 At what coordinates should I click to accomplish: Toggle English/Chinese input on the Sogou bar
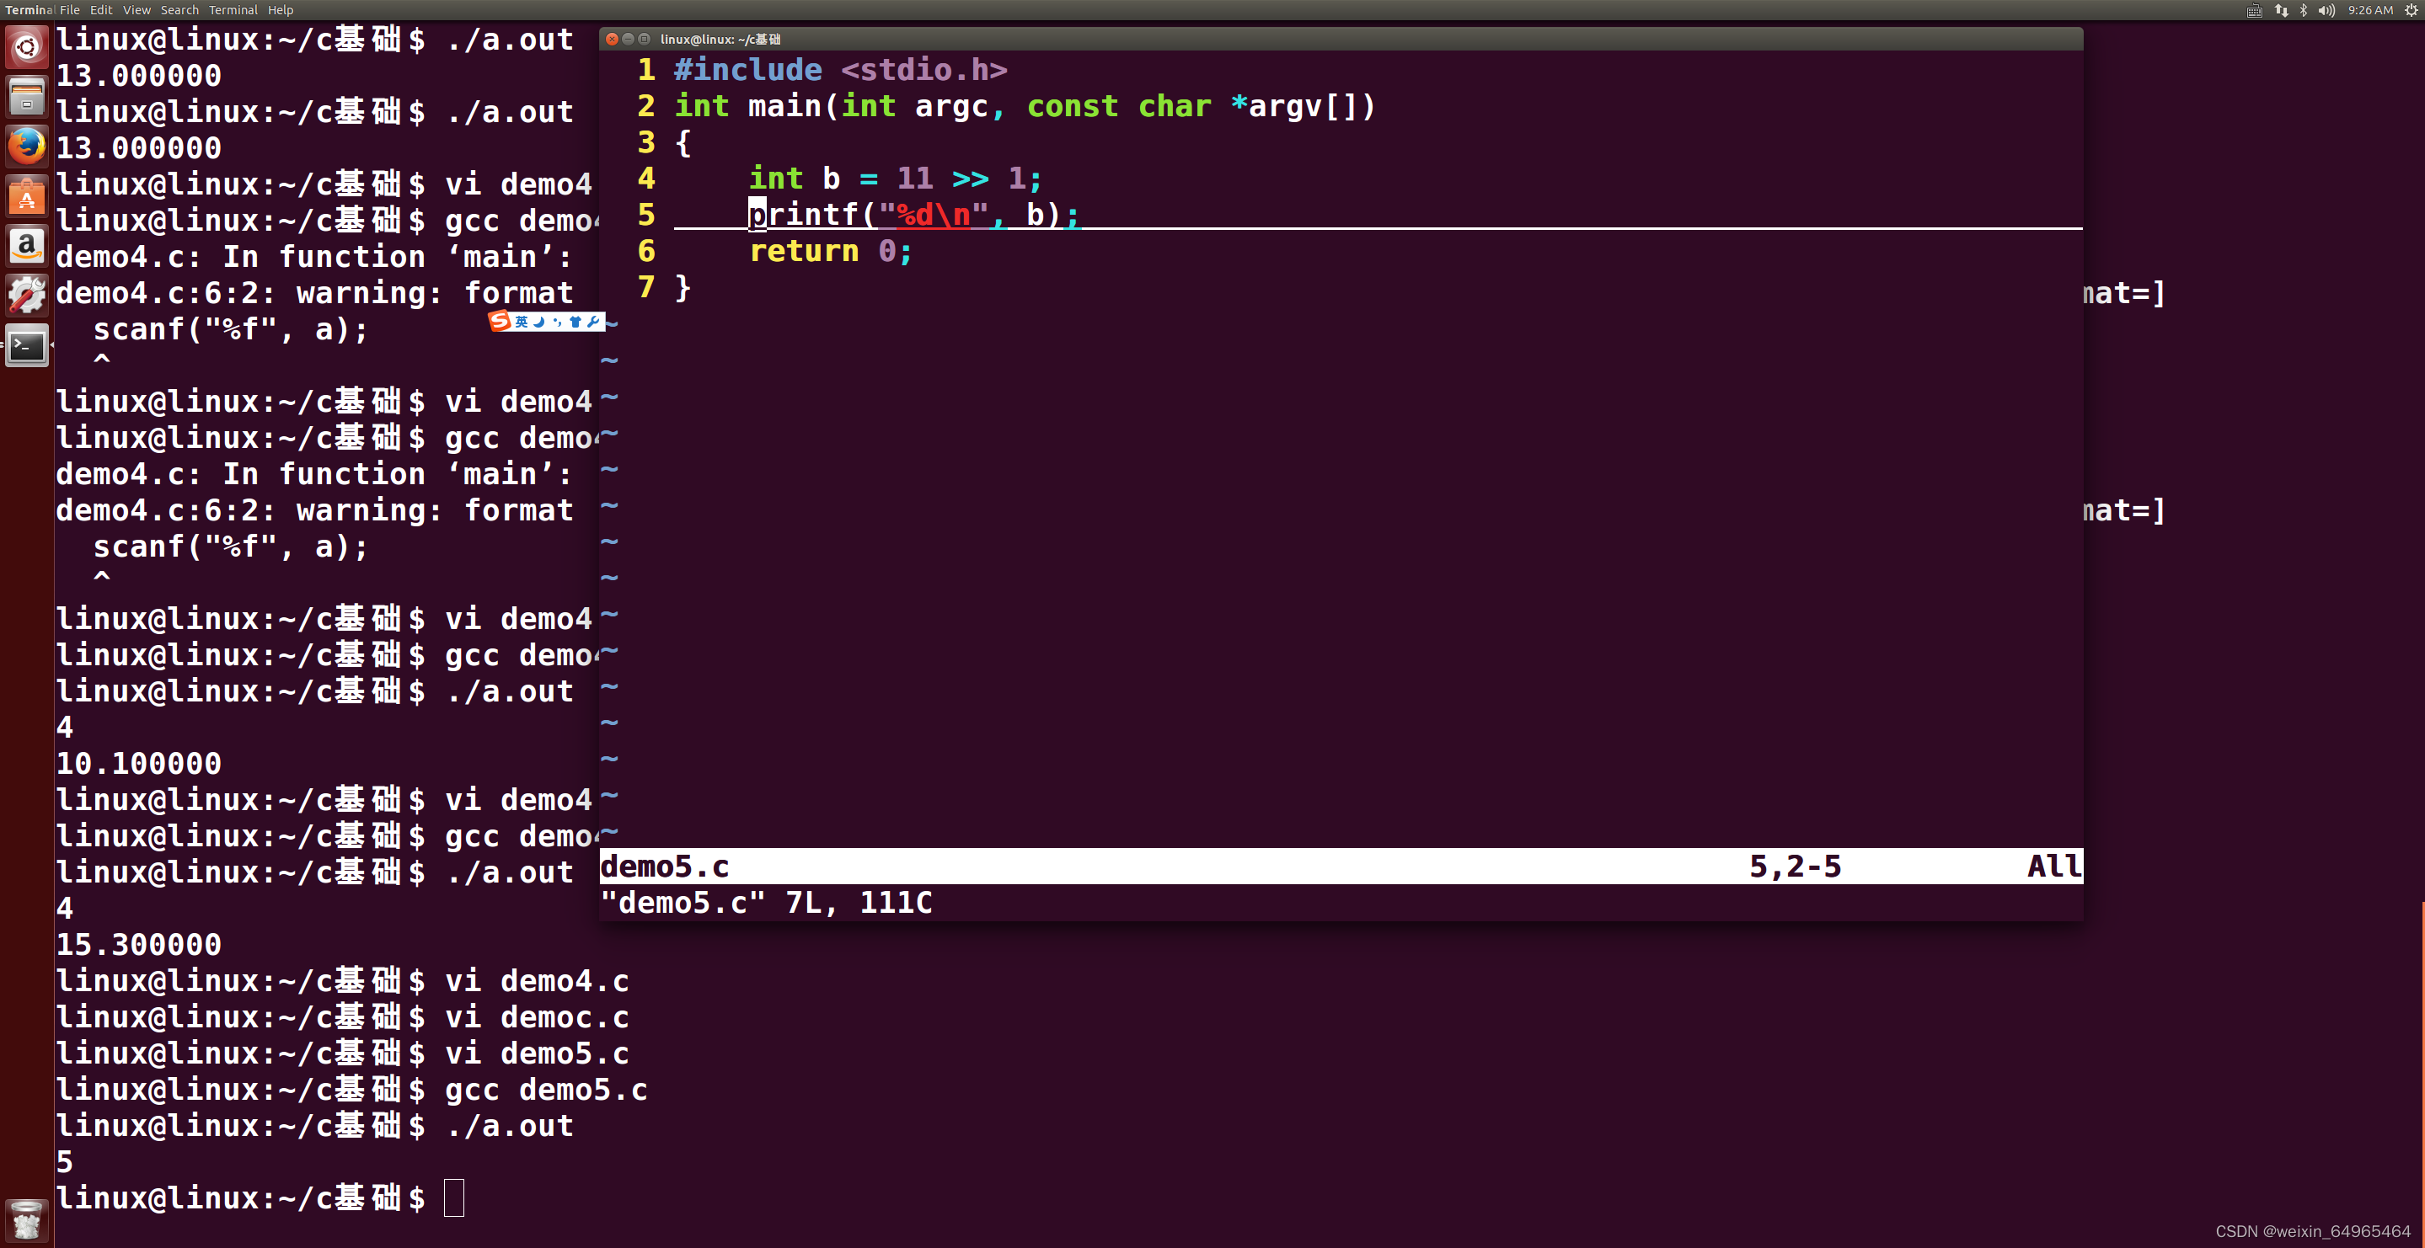pyautogui.click(x=523, y=323)
